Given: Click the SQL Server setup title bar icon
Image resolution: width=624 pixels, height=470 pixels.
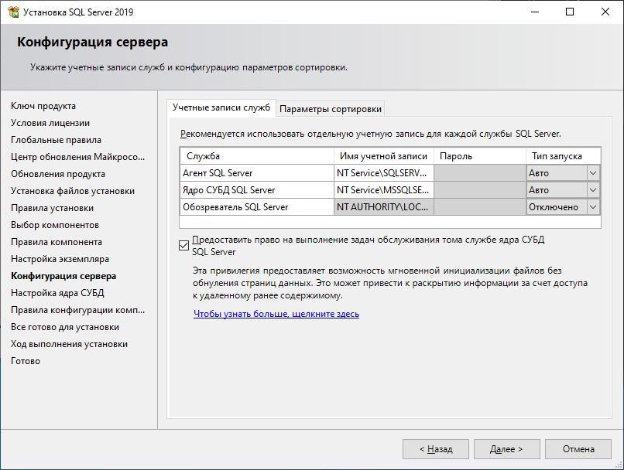Looking at the screenshot, I should 13,12.
